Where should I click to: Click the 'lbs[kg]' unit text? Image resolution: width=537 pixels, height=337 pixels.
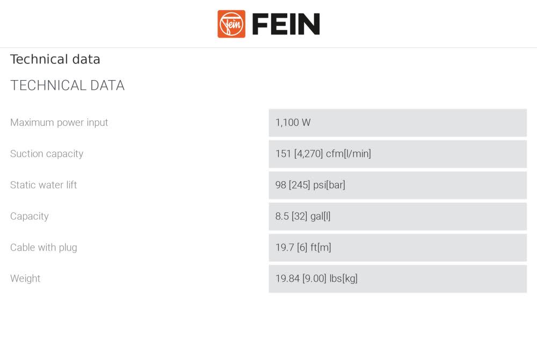(x=344, y=278)
